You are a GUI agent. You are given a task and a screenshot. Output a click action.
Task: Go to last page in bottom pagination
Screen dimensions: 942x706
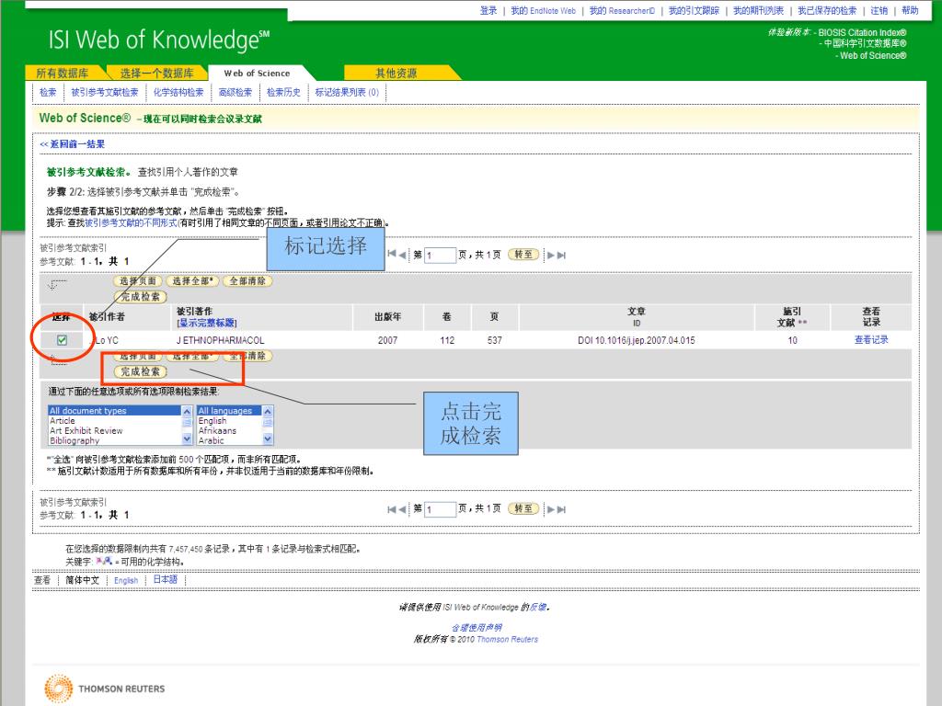point(561,509)
